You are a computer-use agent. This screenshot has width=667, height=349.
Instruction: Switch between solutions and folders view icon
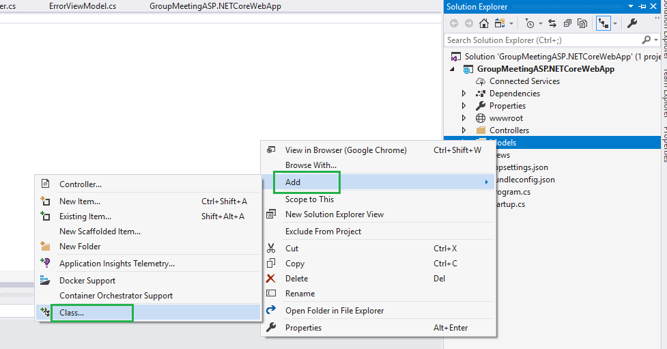500,23
